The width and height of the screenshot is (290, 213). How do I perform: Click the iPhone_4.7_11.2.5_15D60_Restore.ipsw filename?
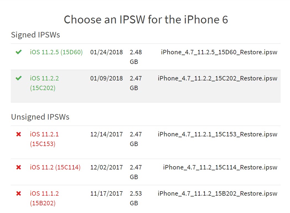(x=219, y=52)
